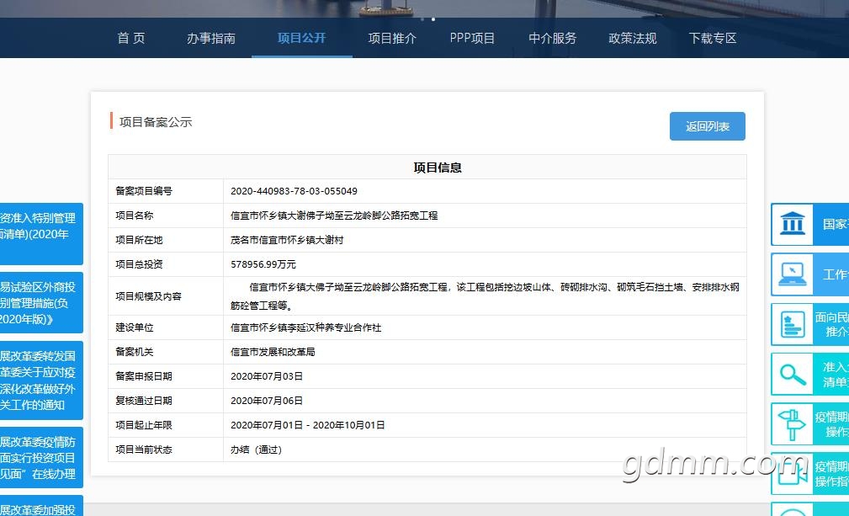
Task: Select the authority 信宜市发展和改革局
Action: point(273,352)
